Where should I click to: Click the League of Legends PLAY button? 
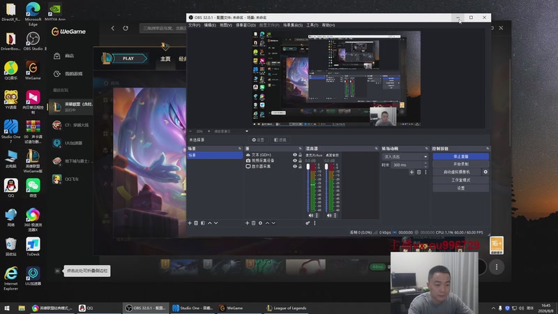(128, 59)
